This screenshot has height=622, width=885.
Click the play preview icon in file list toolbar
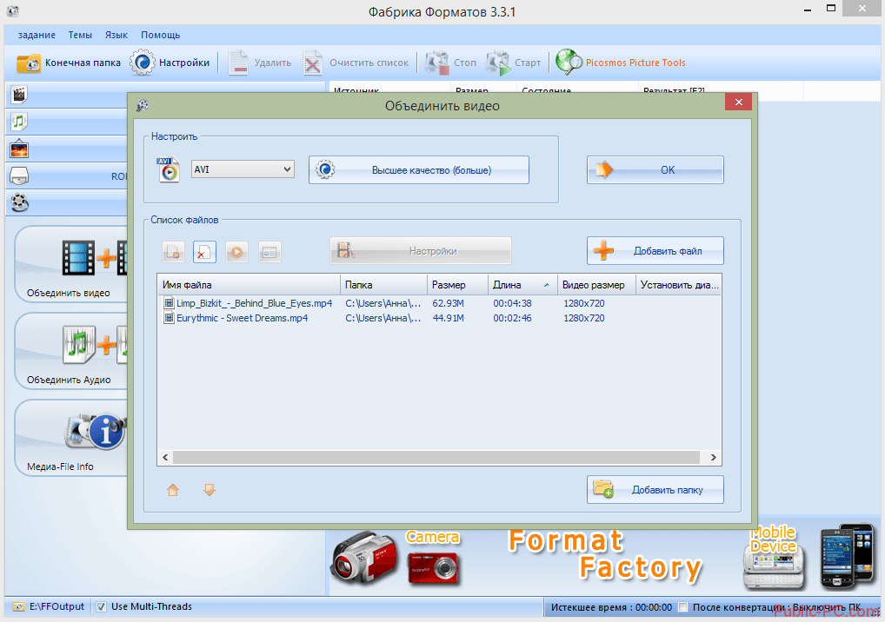coord(236,252)
